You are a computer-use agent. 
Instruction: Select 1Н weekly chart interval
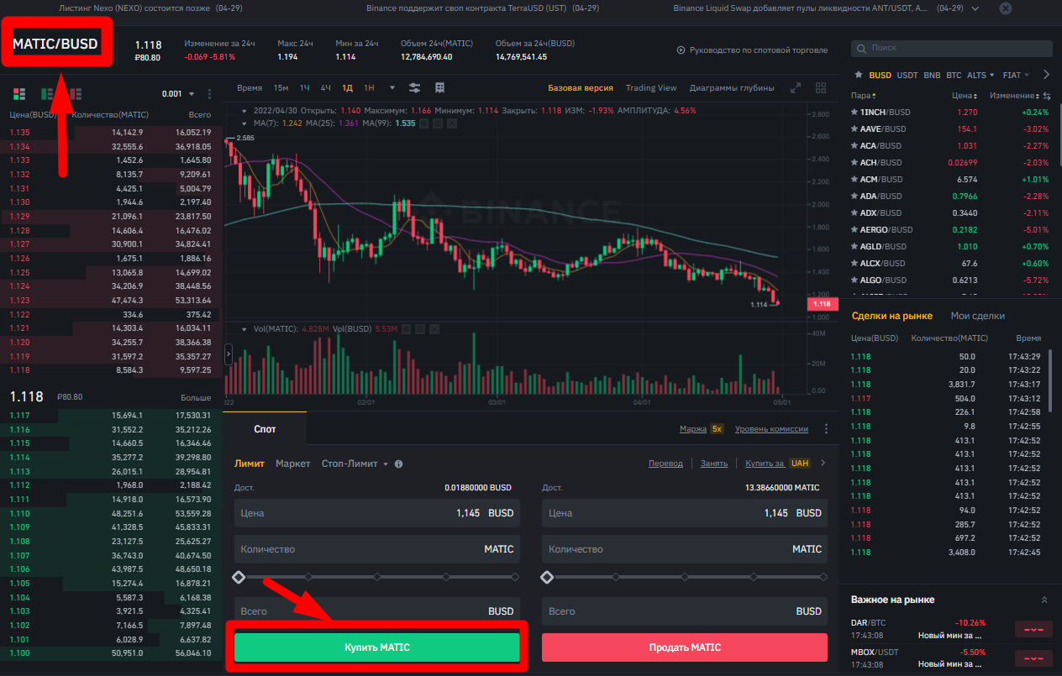(x=369, y=87)
